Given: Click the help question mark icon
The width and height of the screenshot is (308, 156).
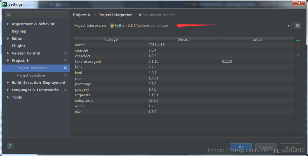Looking at the screenshot, I should (x=10, y=146).
